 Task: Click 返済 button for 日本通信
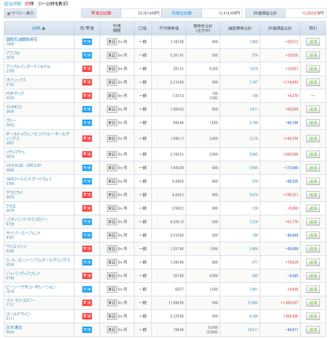(313, 330)
